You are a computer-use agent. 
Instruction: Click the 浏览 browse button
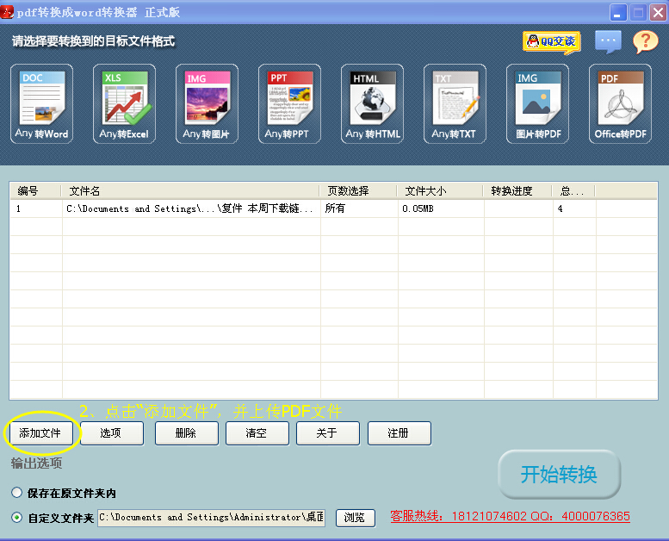click(x=355, y=518)
